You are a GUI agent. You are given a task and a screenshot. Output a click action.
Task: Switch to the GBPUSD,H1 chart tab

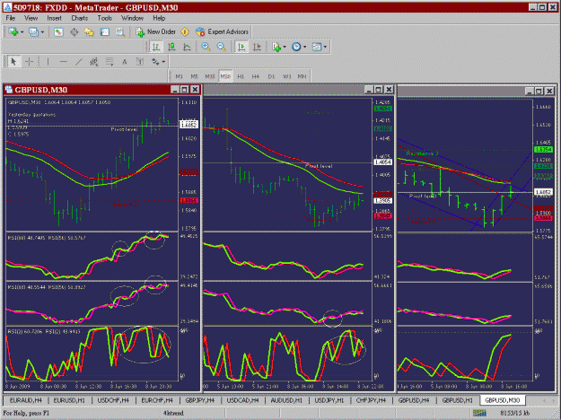[x=457, y=400]
